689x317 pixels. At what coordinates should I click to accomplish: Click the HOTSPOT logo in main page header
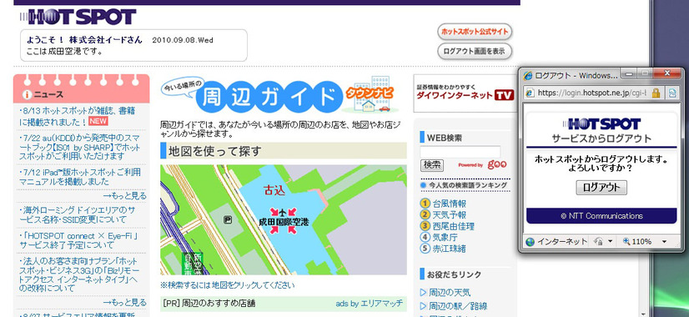[78, 17]
